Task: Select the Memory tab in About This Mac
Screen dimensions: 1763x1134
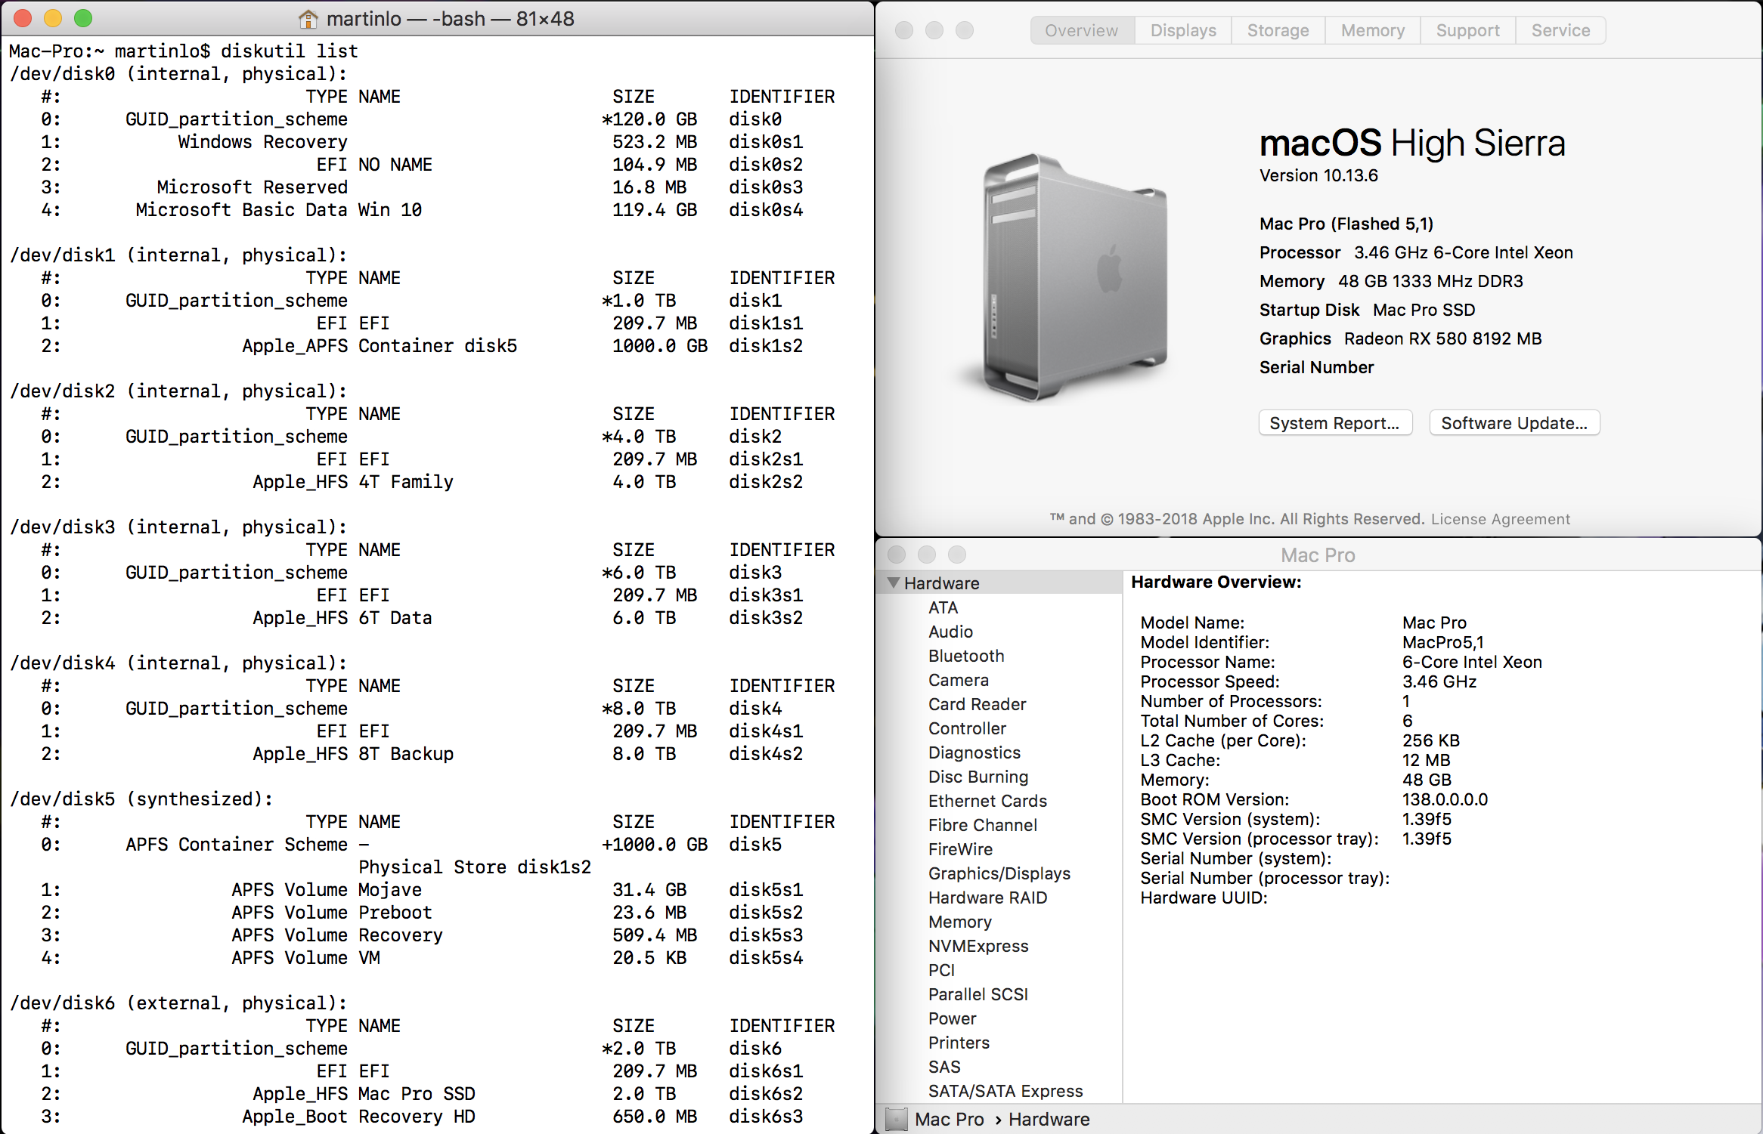Action: (x=1372, y=30)
